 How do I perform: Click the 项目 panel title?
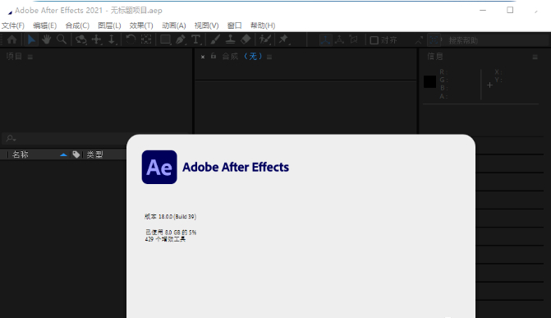14,56
